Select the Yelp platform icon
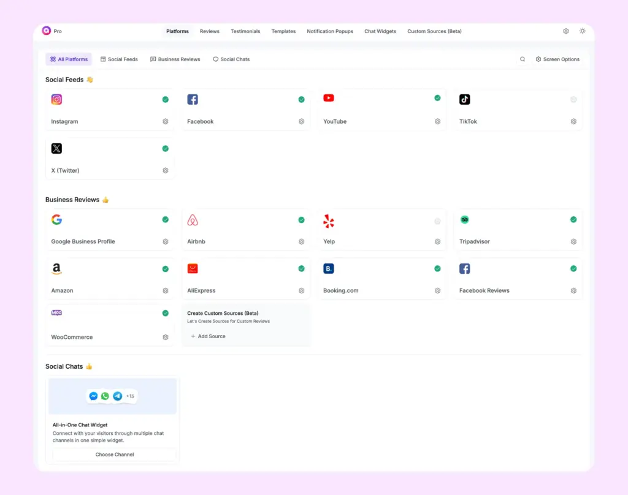Image resolution: width=628 pixels, height=495 pixels. coord(329,221)
